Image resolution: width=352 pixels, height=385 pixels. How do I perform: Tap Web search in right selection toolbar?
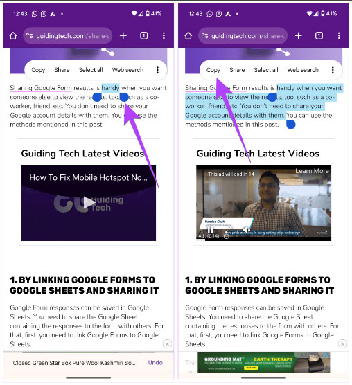[x=303, y=70]
